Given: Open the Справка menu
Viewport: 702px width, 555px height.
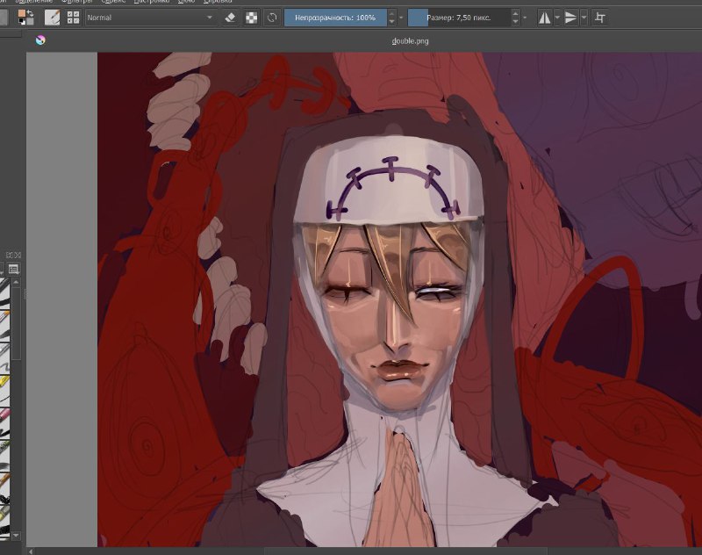Looking at the screenshot, I should [x=218, y=2].
